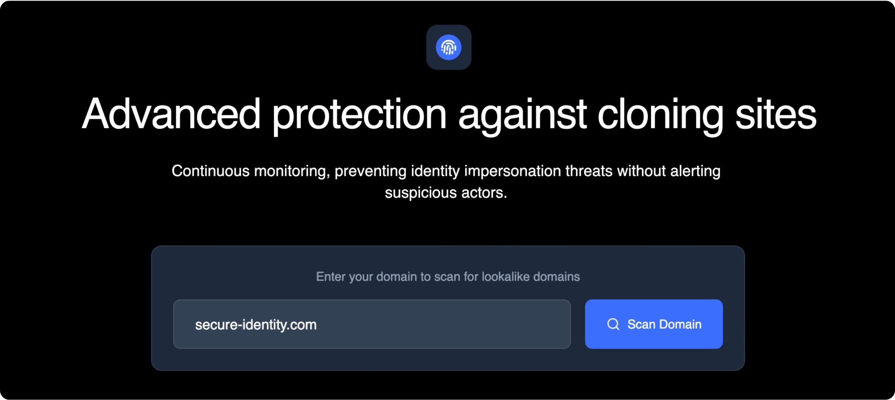Trigger a scan of secure-identity.com
Screen dimensions: 895x400
(653, 324)
